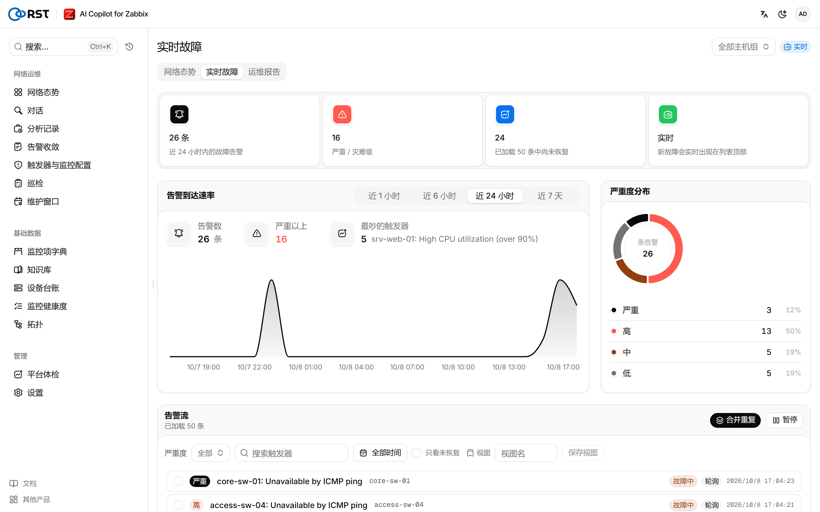Click the 高 red legend dot
This screenshot has width=820, height=512.
614,331
